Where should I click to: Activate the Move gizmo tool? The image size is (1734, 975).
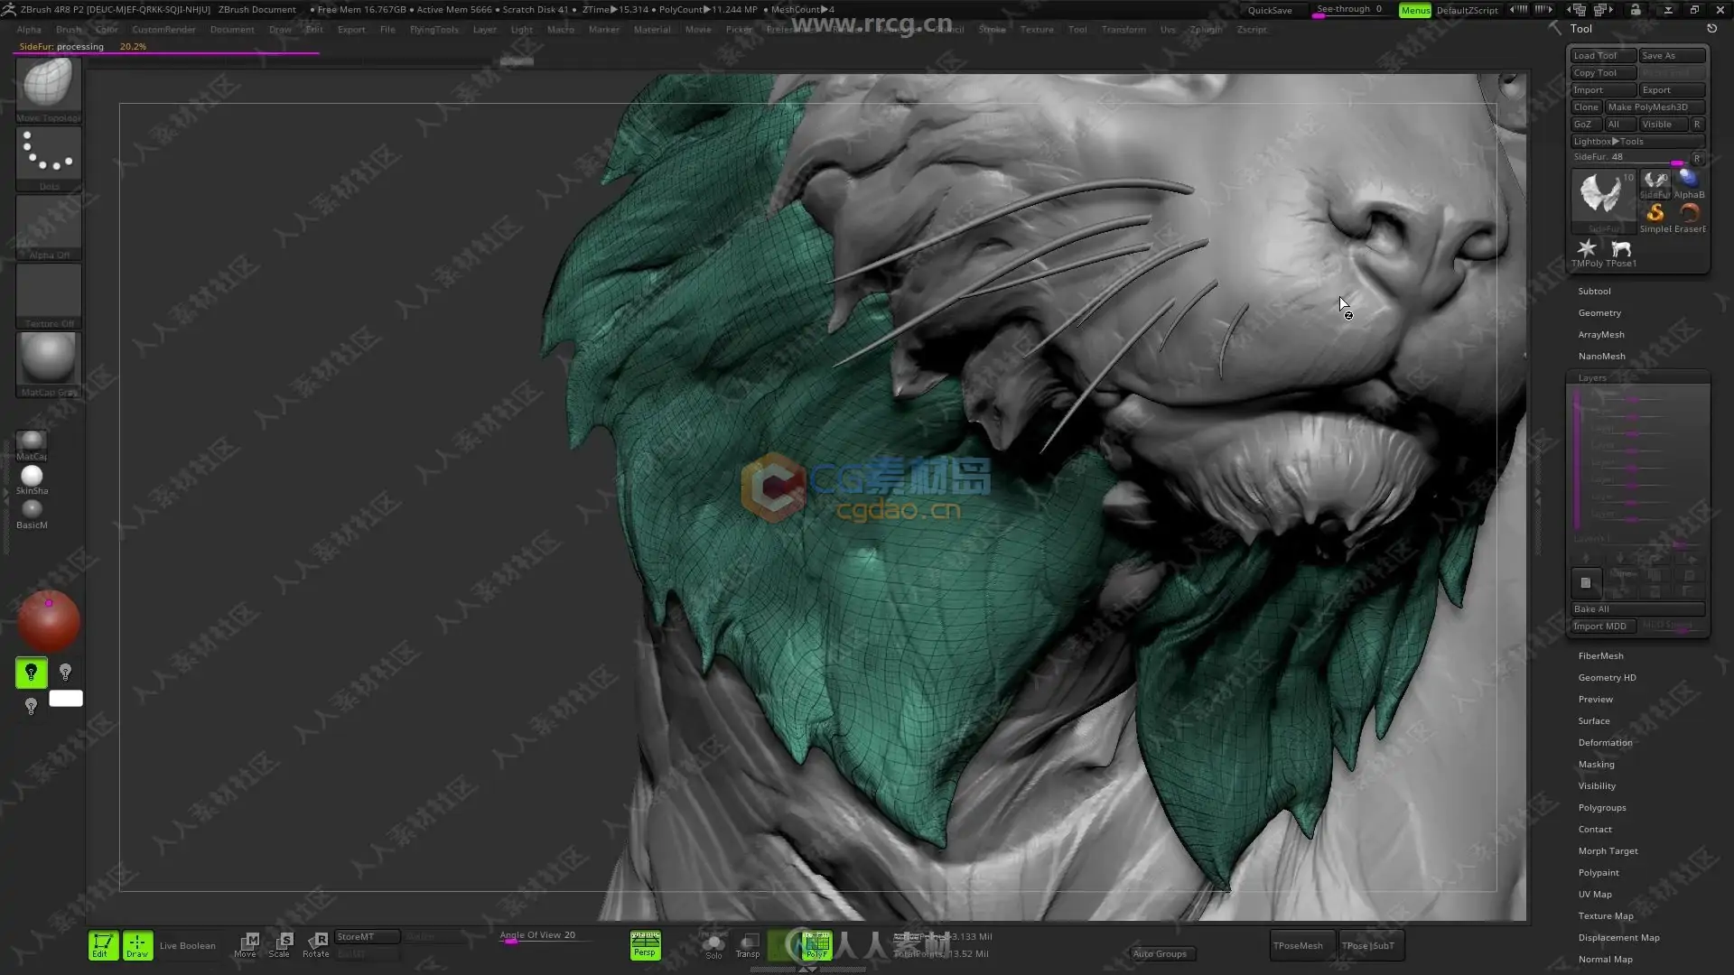pyautogui.click(x=246, y=945)
